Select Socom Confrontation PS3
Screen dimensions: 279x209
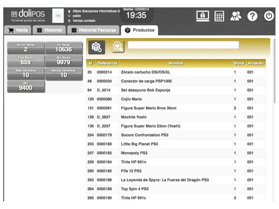tap(176, 135)
